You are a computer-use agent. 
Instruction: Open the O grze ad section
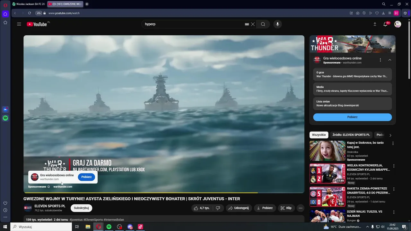coord(353,74)
